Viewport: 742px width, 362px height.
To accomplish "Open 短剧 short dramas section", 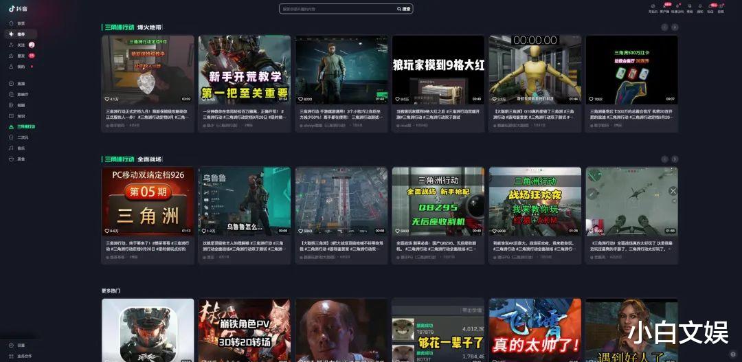I will click(x=17, y=105).
